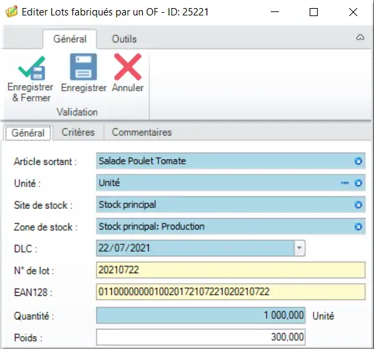Click the N° de lot input field
Screen dimensions: 374x349
click(231, 270)
